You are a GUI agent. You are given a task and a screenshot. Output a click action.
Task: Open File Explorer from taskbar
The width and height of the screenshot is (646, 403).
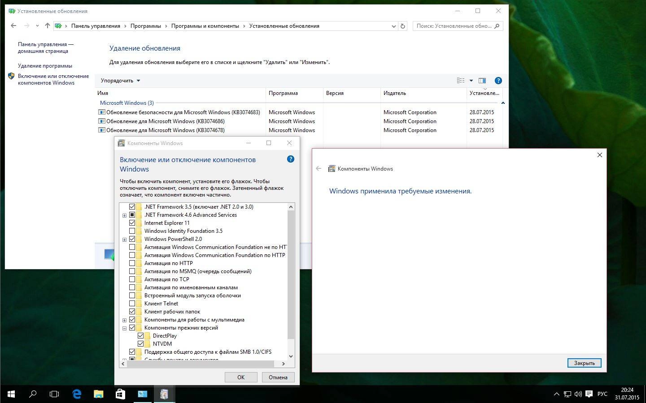(98, 394)
